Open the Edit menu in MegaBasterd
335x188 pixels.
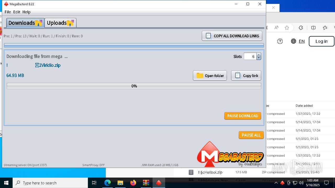pos(17,12)
